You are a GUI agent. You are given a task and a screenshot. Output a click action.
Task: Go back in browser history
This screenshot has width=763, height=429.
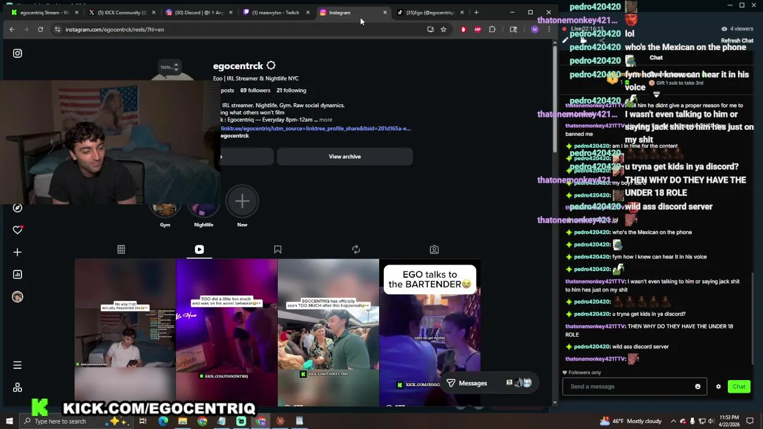[12, 29]
